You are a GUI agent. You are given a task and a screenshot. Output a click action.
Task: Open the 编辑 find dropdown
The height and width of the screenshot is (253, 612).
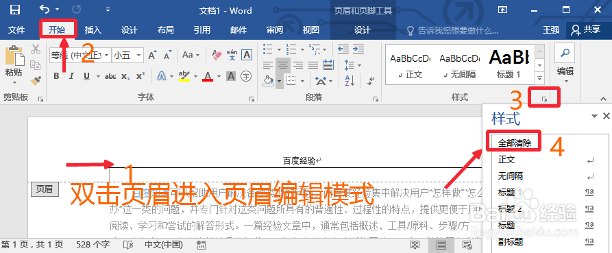[565, 64]
